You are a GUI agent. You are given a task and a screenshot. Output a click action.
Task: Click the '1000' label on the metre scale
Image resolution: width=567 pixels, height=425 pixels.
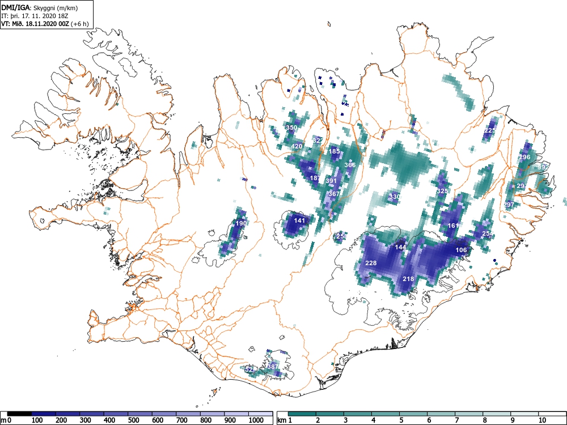(x=256, y=420)
